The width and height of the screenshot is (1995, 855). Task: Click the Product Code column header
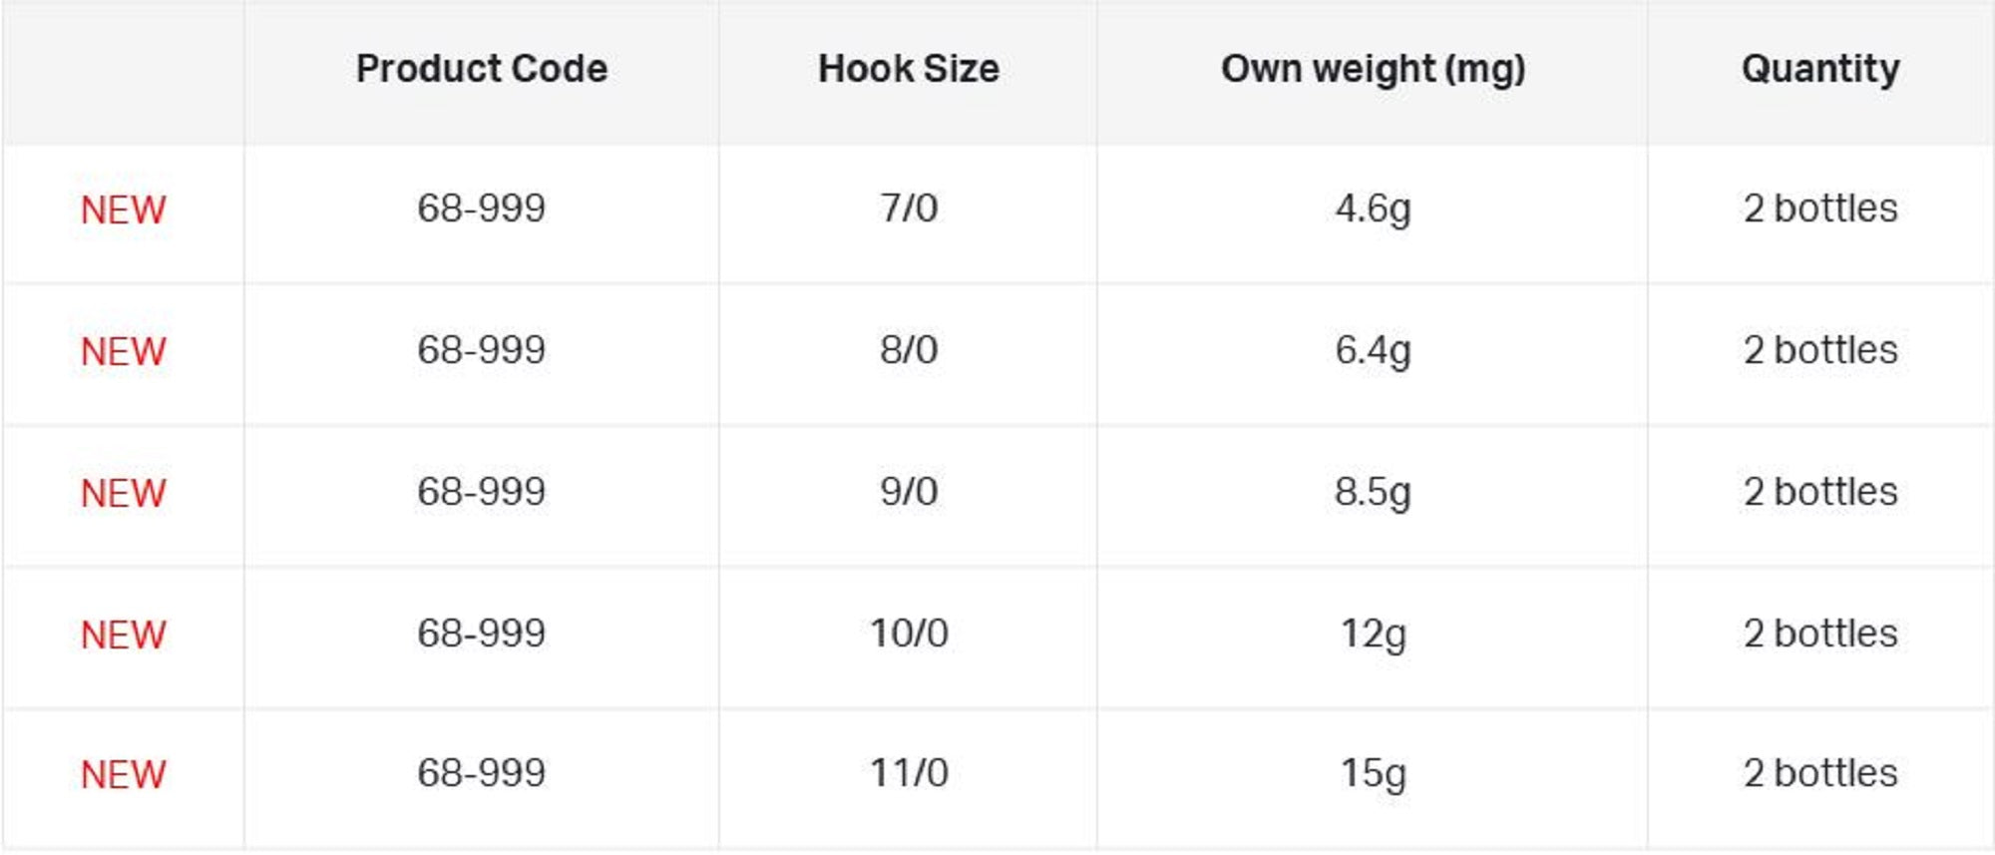[x=482, y=69]
